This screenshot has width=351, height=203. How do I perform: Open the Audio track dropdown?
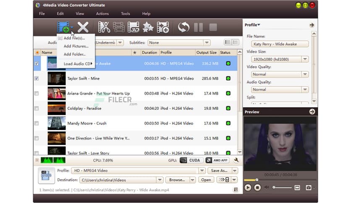coord(120,42)
